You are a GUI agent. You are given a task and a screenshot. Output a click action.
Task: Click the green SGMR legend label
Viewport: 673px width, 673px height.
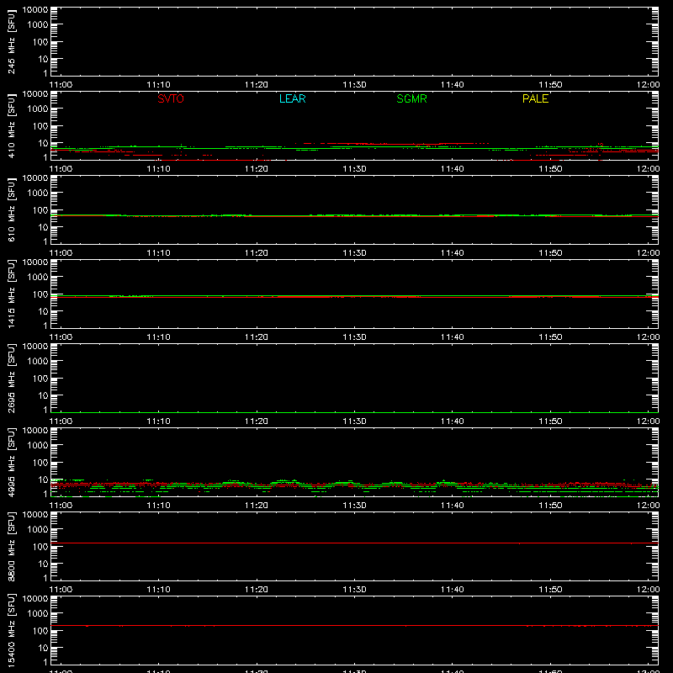pyautogui.click(x=411, y=98)
